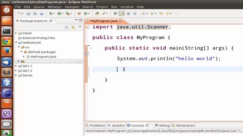243x136 pixels.
Task: Open the Search menu
Action: [x=88, y=7]
